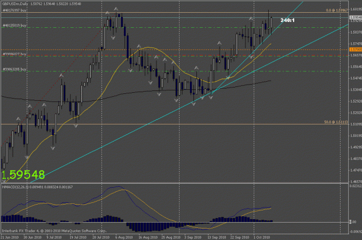Select the #40135019 buy order label
Viewport: 362px width, 240px height.
[x=14, y=26]
